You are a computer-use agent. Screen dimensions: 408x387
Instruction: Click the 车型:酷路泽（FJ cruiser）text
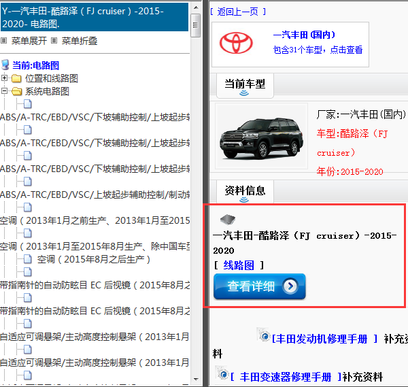point(352,143)
